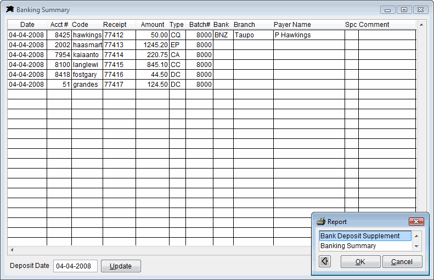The width and height of the screenshot is (434, 280).
Task: Click the Comment column header
Action: coord(387,25)
